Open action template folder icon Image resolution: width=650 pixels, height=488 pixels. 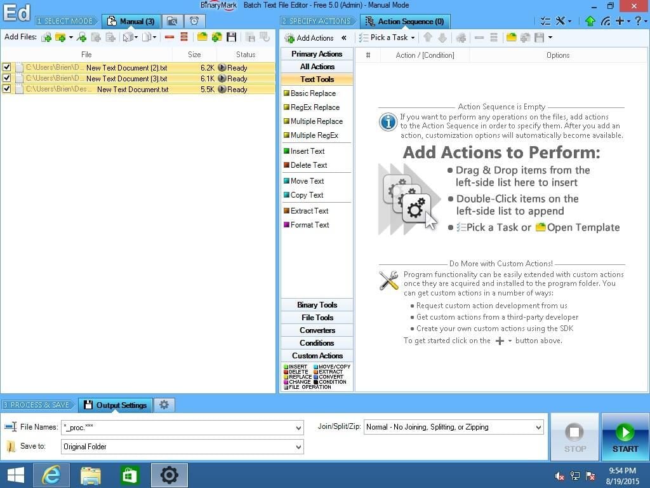pos(512,37)
